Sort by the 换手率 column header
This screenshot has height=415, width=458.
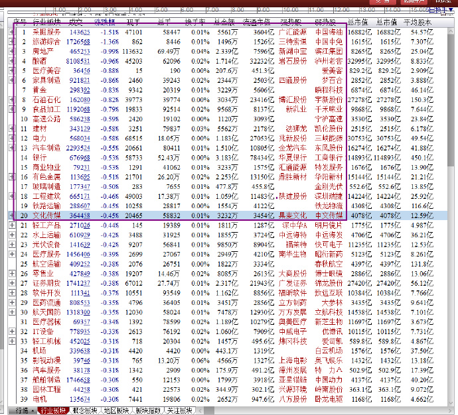(x=195, y=22)
